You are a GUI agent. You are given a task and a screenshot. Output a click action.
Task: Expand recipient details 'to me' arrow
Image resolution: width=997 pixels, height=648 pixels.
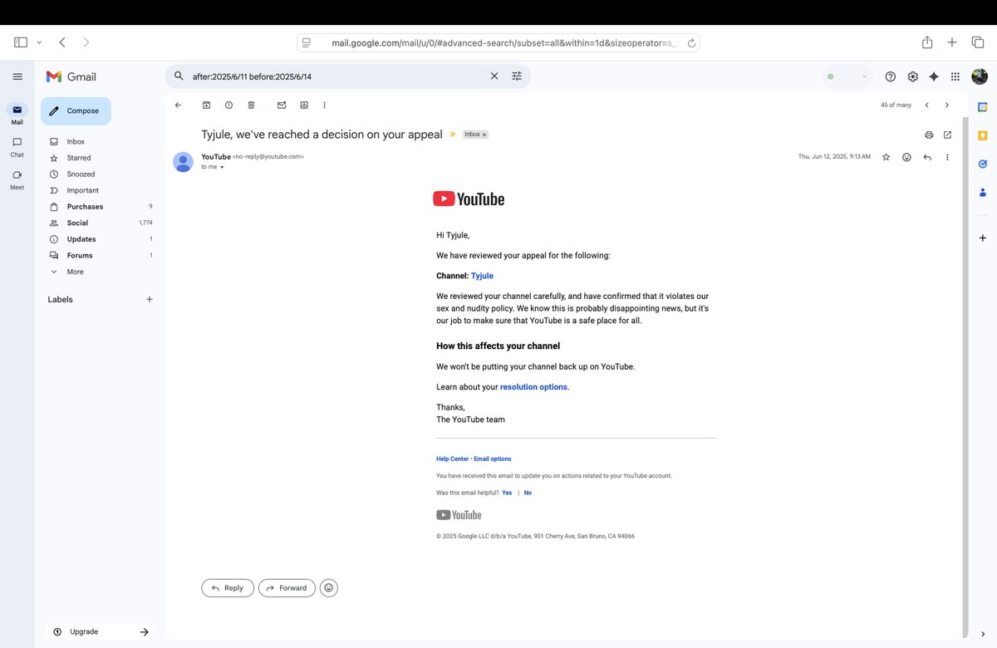click(x=222, y=167)
